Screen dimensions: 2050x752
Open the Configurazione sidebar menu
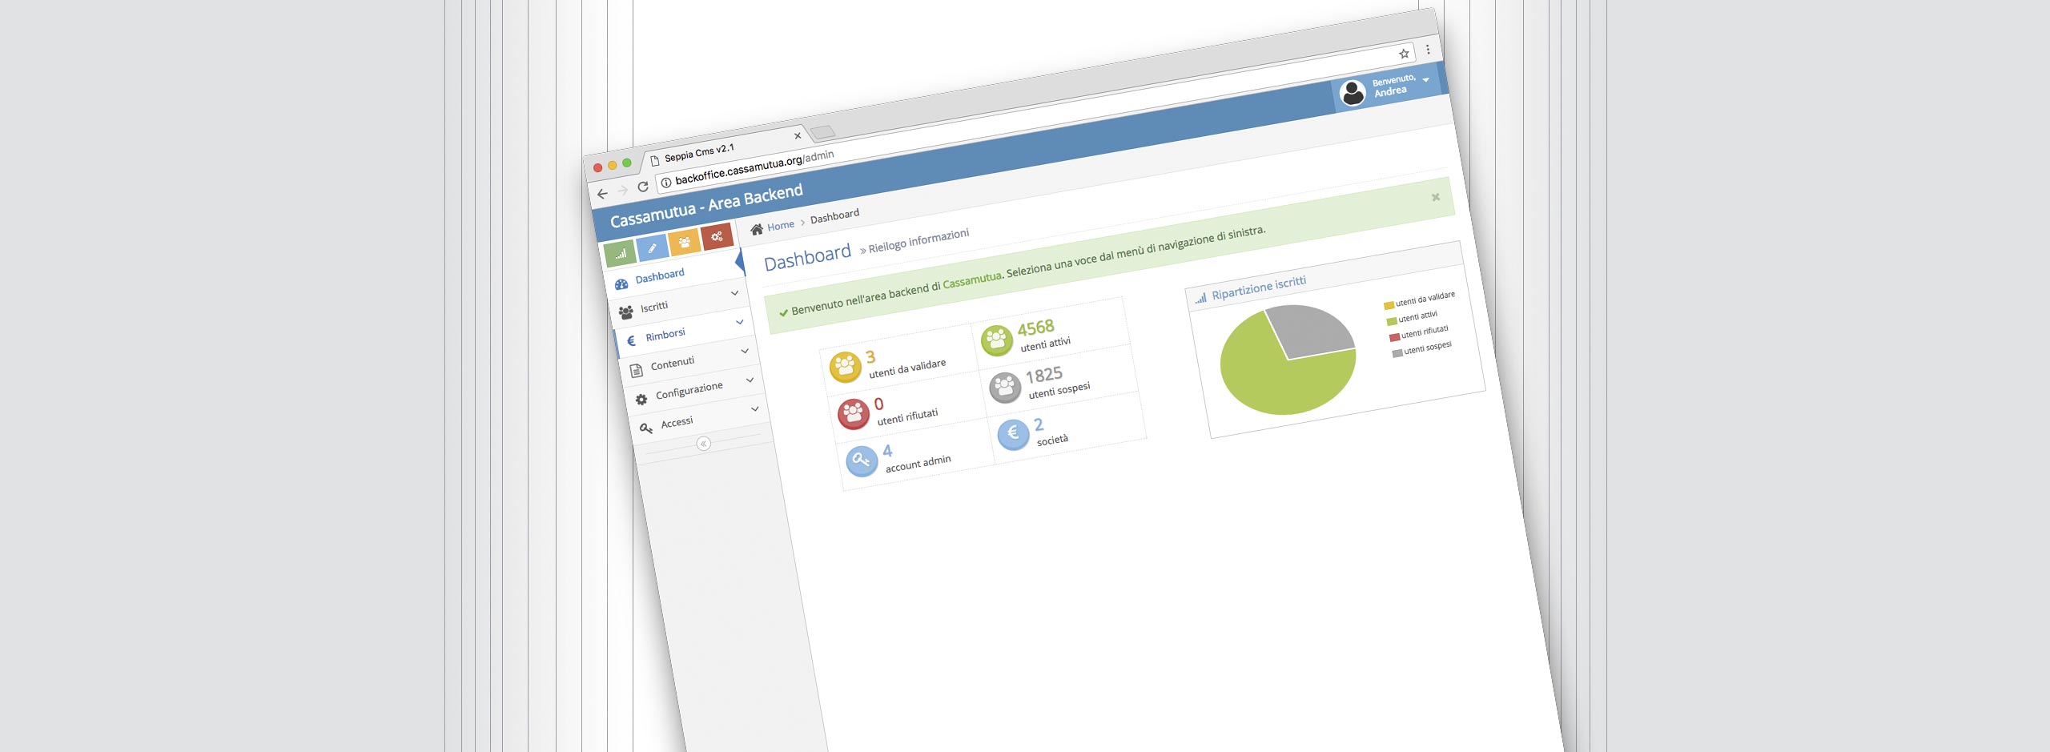pos(696,392)
